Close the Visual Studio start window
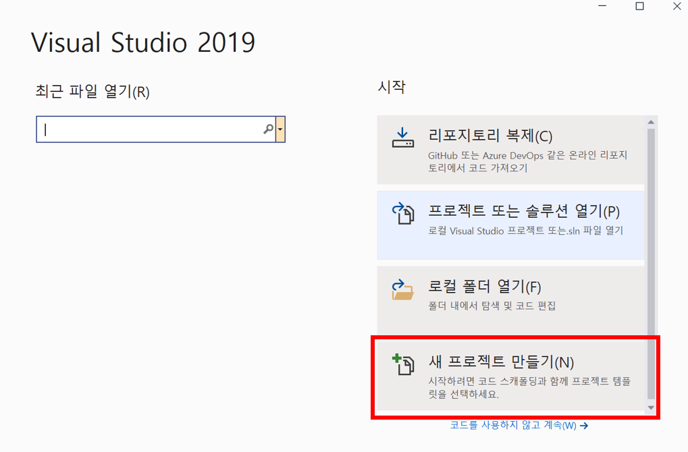The width and height of the screenshot is (688, 452). click(x=677, y=6)
